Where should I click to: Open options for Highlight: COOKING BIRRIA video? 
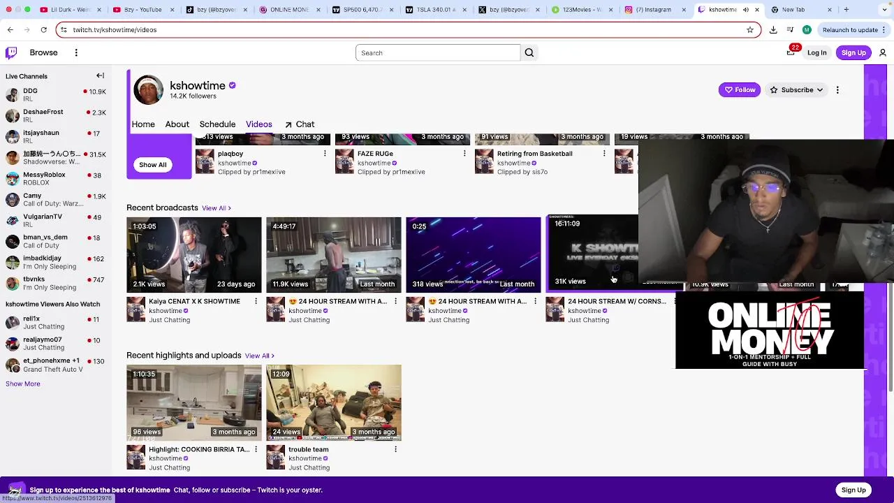click(256, 449)
